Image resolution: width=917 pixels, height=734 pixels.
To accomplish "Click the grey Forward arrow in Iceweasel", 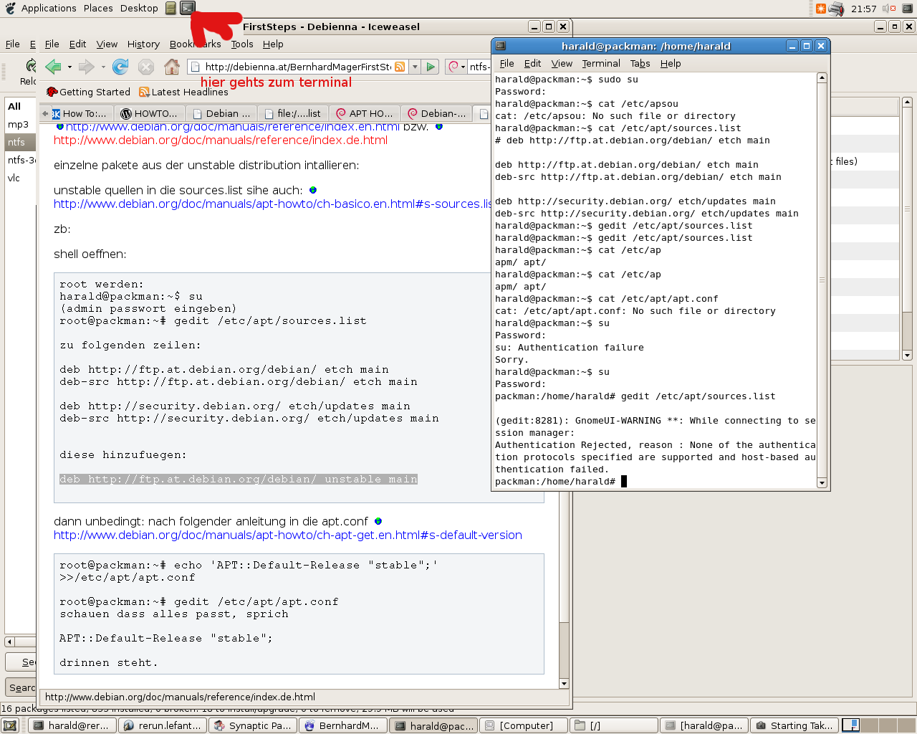I will point(86,67).
